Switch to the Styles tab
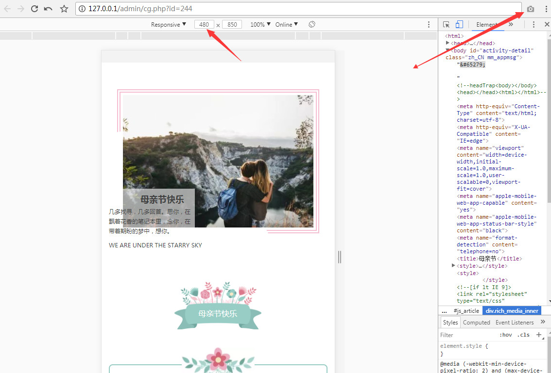 (450, 323)
